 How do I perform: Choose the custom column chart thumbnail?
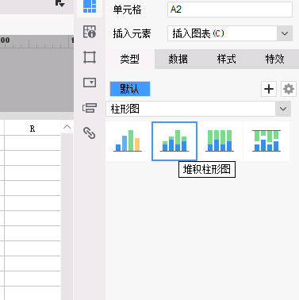pos(266,141)
